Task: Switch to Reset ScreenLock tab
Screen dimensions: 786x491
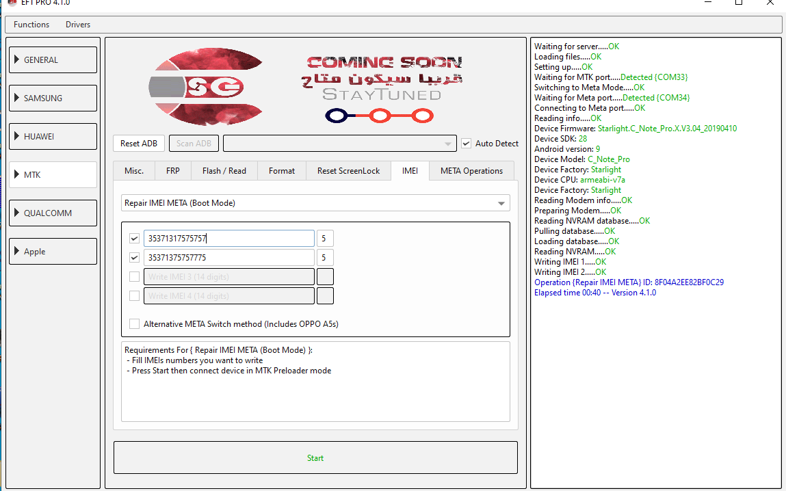Action: pyautogui.click(x=348, y=171)
